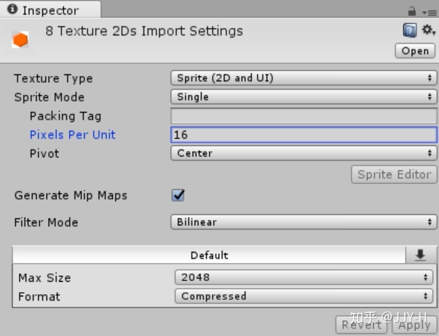Click the Inspector tab
Image resolution: width=439 pixels, height=336 pixels.
50,10
